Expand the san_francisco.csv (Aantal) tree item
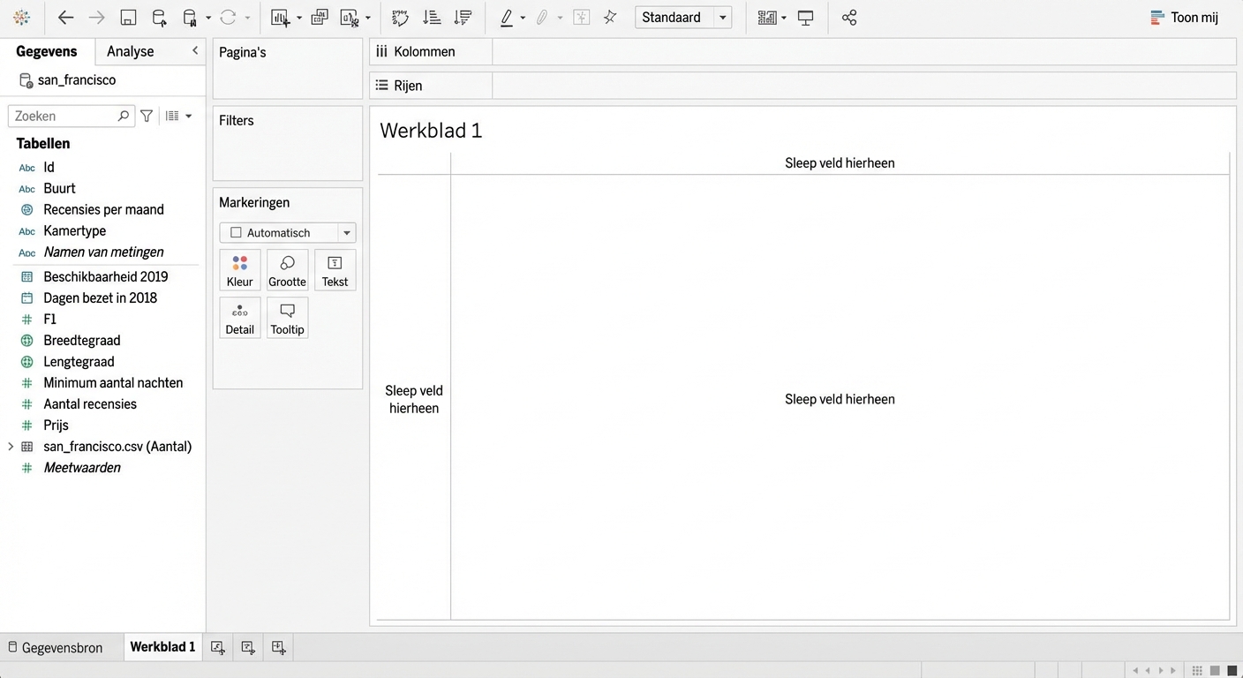 click(11, 447)
